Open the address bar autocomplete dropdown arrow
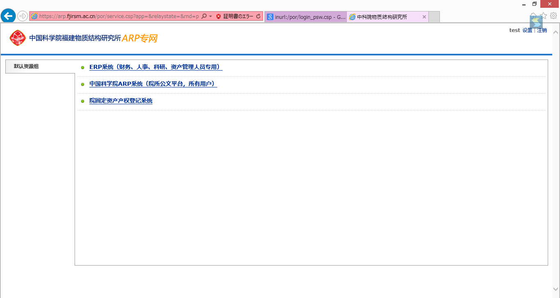The width and height of the screenshot is (560, 298). [x=211, y=16]
